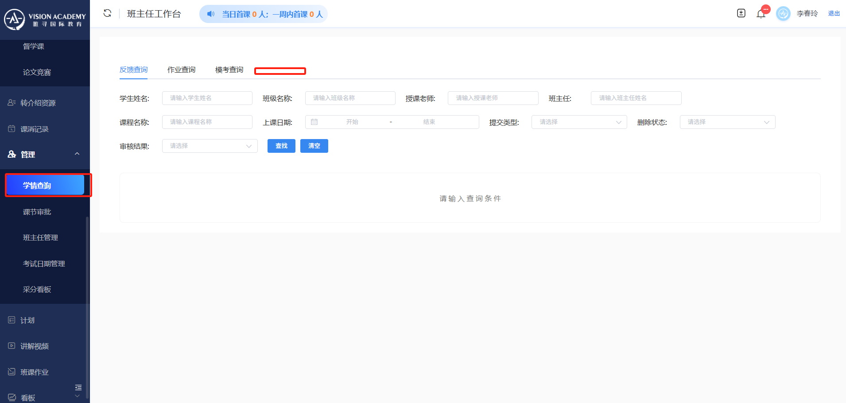Open the 删除状态 dropdown
The image size is (846, 403).
pos(727,122)
